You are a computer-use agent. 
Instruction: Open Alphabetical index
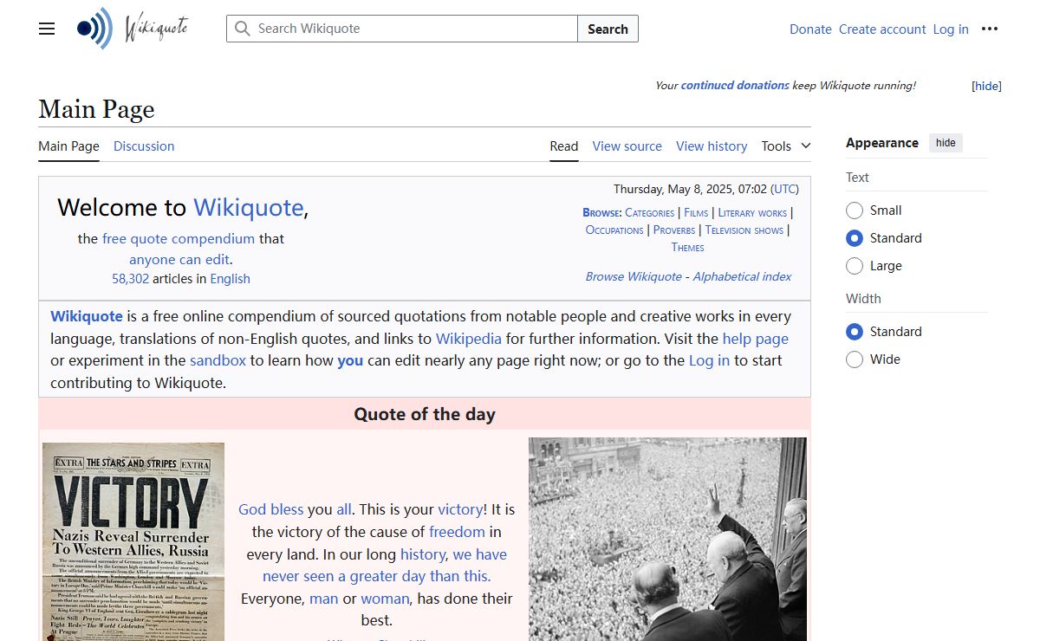click(x=742, y=276)
